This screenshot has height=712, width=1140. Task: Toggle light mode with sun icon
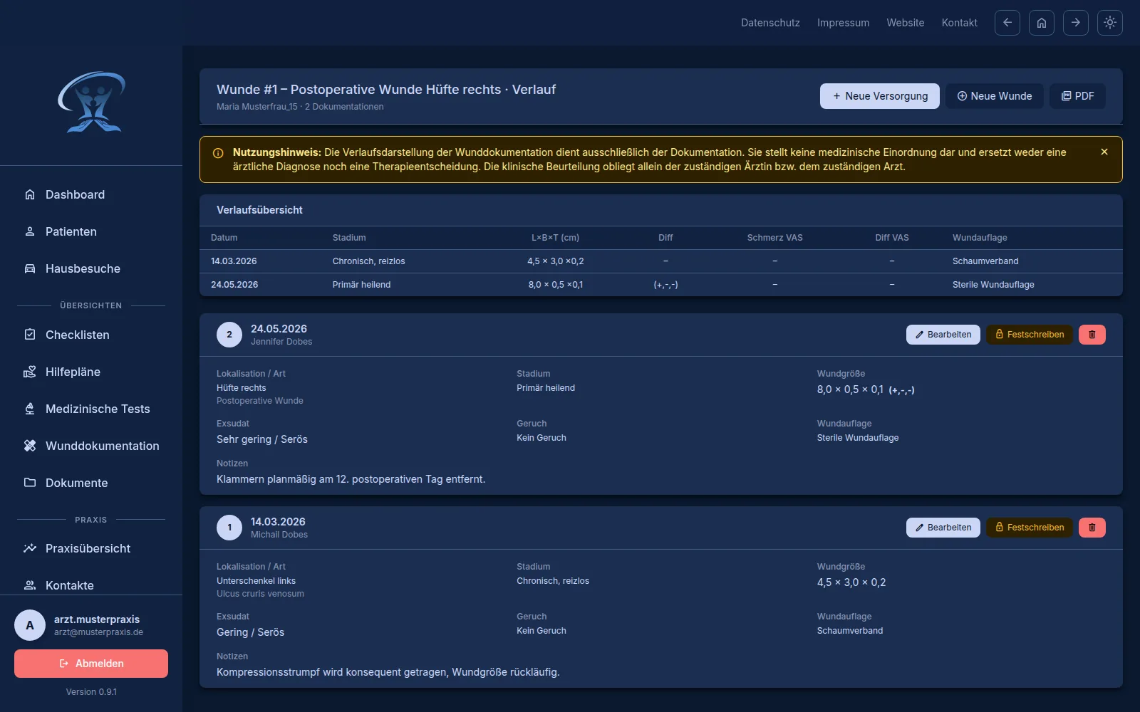[1110, 23]
